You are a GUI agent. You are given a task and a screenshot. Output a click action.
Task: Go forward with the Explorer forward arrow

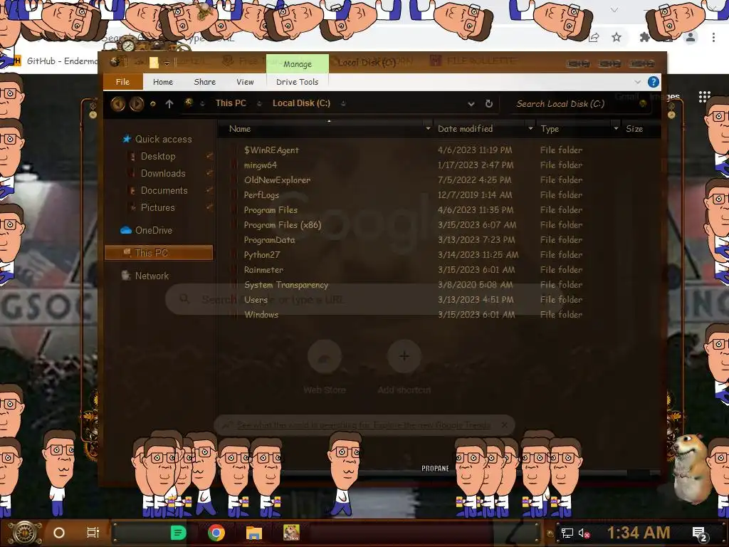point(136,104)
